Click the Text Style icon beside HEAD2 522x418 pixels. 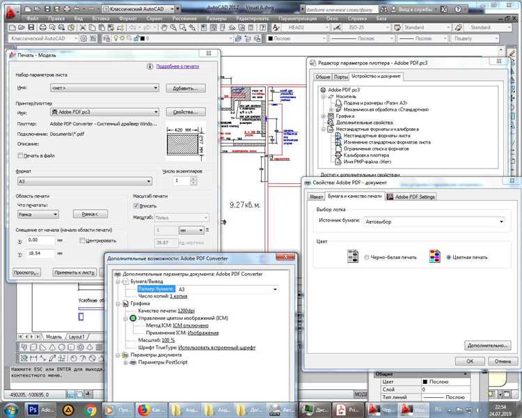click(x=276, y=28)
